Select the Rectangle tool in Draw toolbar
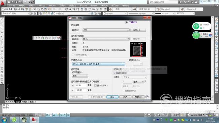 tap(2, 33)
